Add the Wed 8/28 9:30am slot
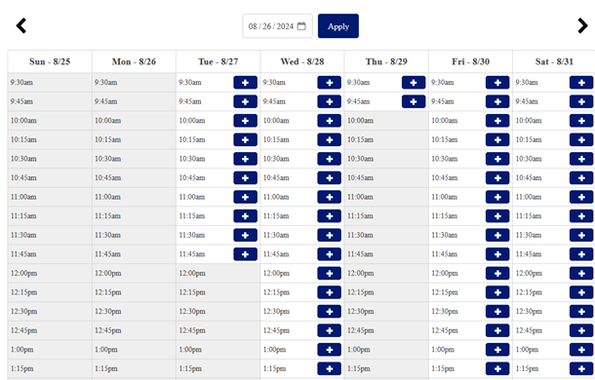595x380 pixels. pos(330,83)
